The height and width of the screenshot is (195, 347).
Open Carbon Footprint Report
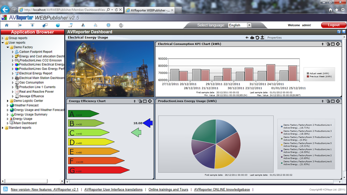[36, 52]
